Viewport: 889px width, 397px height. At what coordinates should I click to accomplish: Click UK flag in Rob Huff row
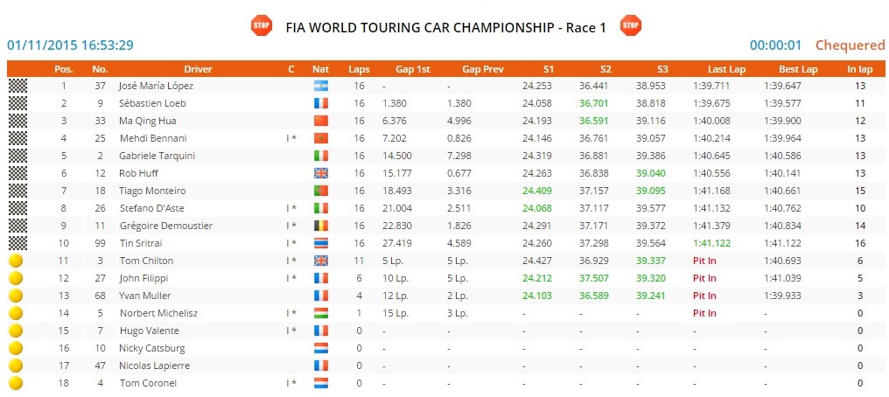[320, 173]
